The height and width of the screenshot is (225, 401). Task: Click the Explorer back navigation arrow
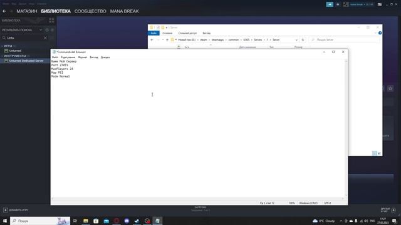152,40
